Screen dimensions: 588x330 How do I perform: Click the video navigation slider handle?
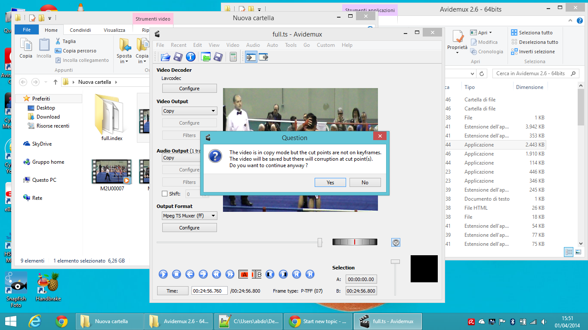tap(320, 242)
